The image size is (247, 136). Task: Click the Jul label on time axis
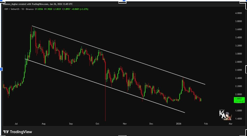coord(16,124)
